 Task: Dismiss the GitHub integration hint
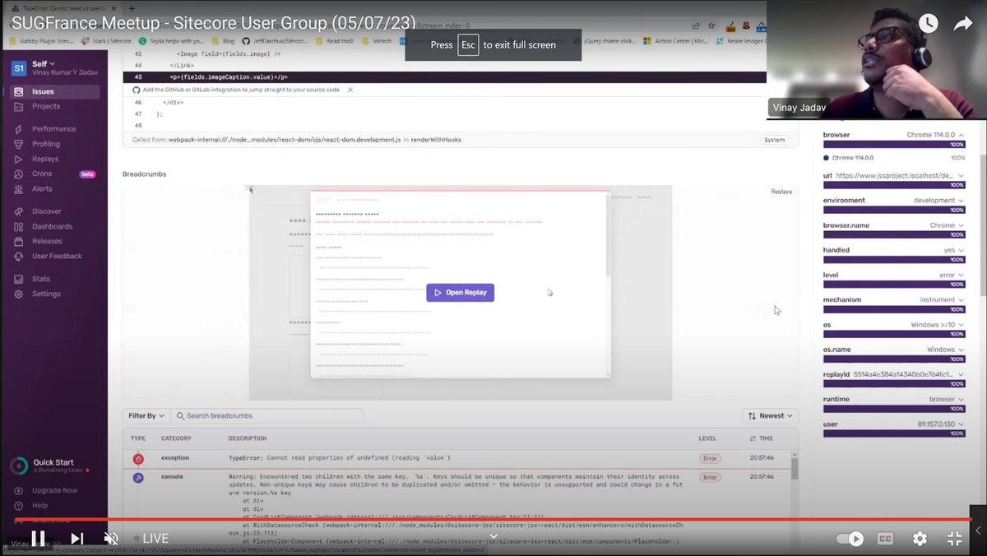[350, 90]
